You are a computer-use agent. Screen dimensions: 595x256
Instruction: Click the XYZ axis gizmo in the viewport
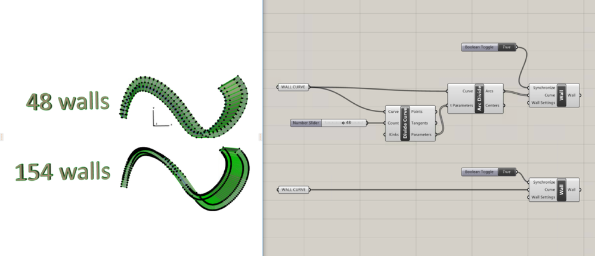tap(162, 117)
